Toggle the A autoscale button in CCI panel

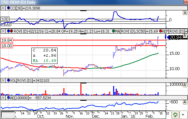[x=185, y=13]
